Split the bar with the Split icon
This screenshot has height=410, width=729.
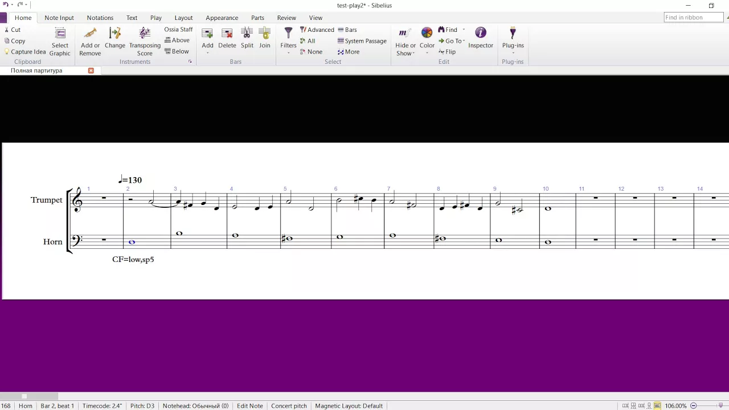(x=247, y=34)
